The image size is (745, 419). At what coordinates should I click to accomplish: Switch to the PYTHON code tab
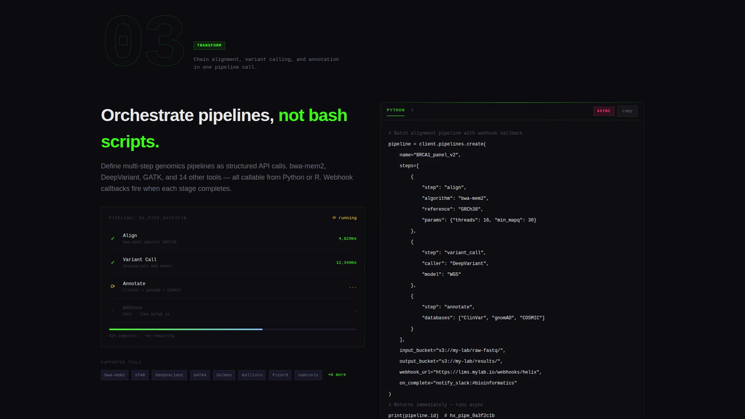pyautogui.click(x=395, y=110)
